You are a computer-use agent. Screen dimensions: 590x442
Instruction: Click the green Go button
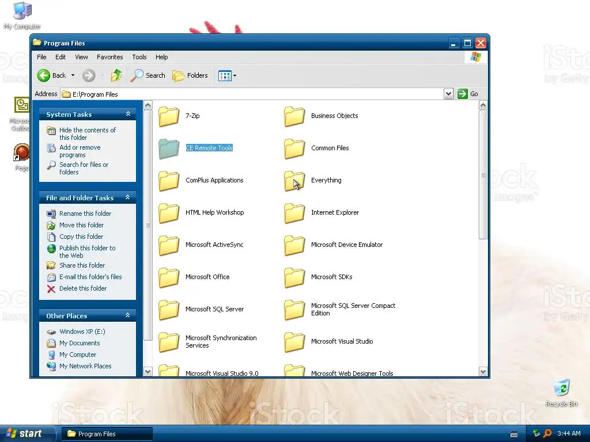click(468, 94)
